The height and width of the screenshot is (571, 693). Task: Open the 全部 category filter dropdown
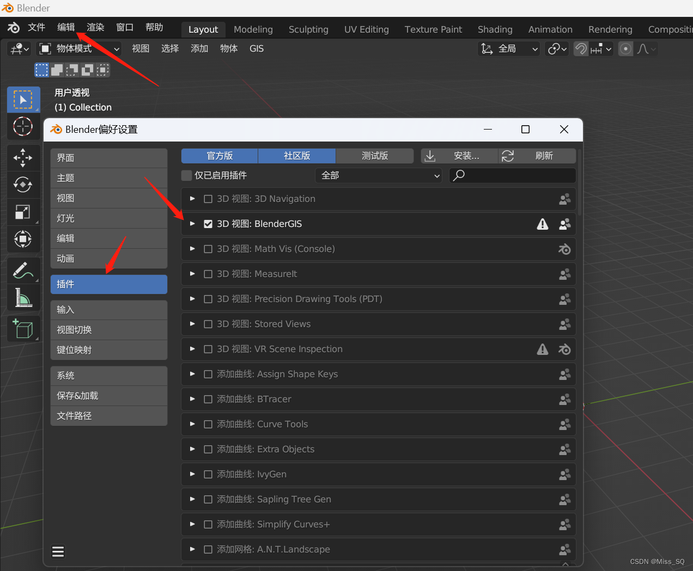tap(378, 175)
